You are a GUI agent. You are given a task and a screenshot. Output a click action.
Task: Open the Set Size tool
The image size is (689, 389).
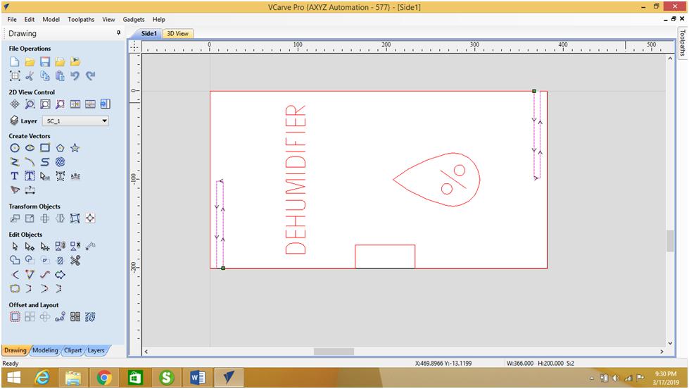30,218
